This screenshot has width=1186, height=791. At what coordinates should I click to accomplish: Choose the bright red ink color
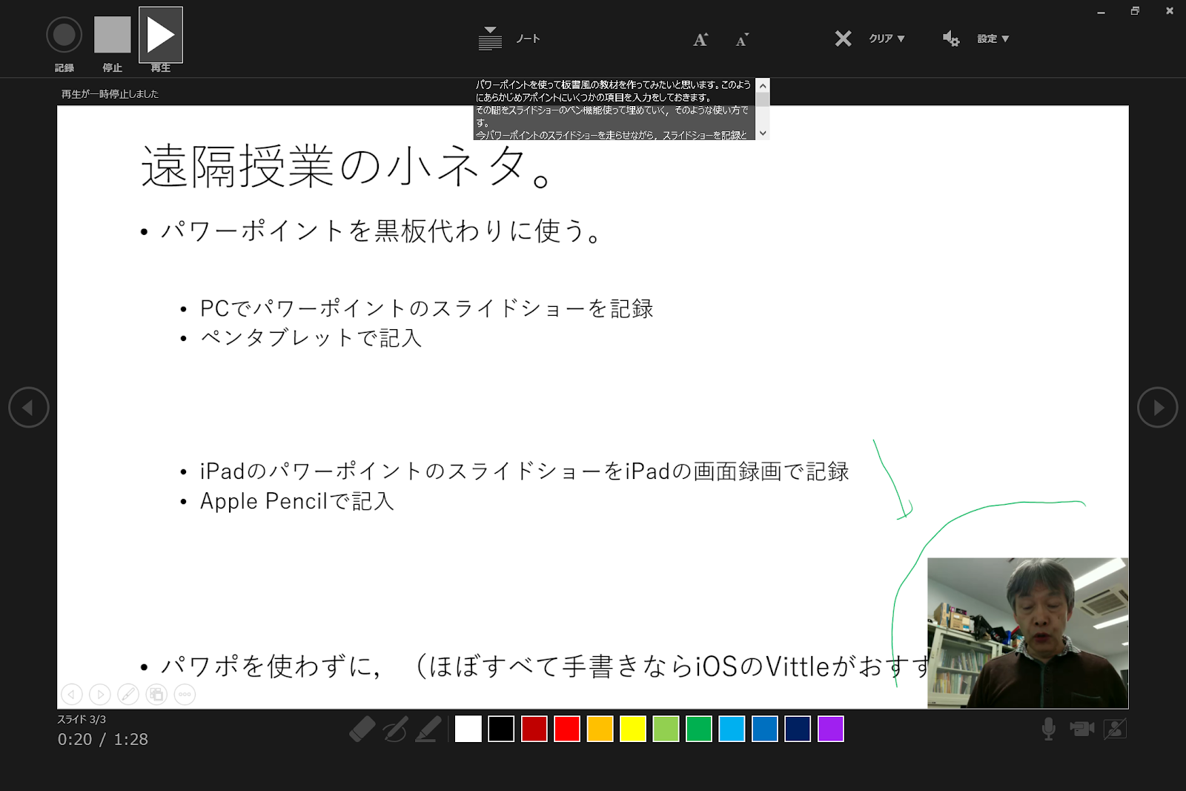[567, 729]
